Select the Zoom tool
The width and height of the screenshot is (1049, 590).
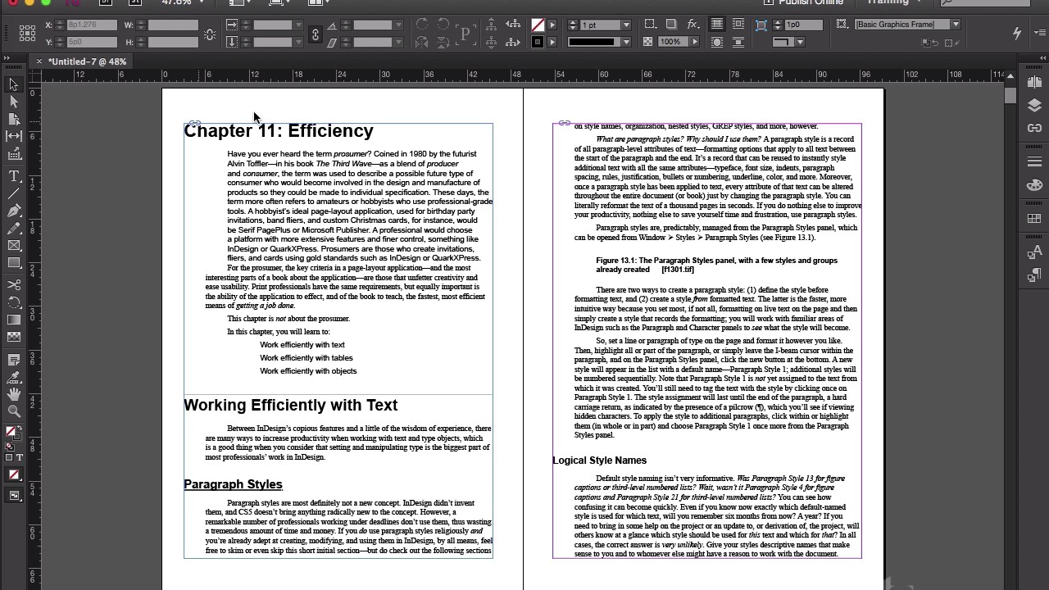(14, 411)
